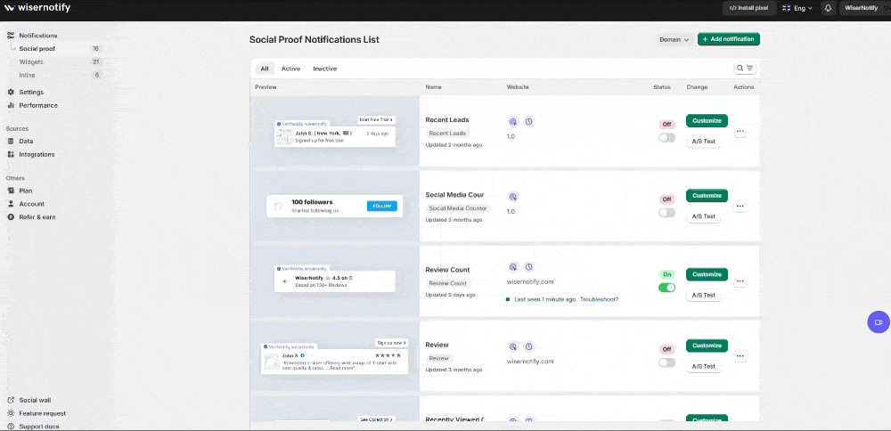This screenshot has width=891, height=431.
Task: Click the click-tracking icon in Recent Leads row
Action: 513,121
